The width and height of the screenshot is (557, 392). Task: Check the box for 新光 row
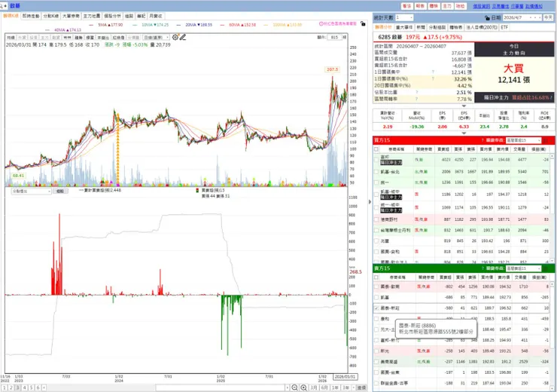[x=376, y=351]
